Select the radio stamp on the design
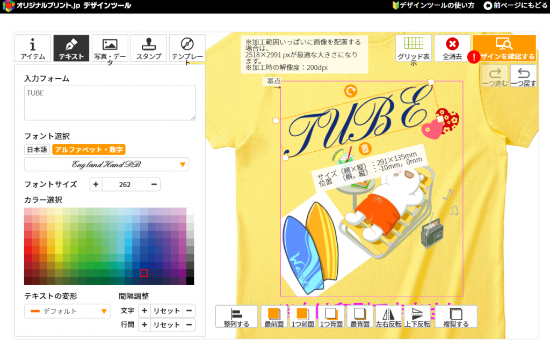Image resolution: width=550 pixels, height=347 pixels. [x=432, y=233]
